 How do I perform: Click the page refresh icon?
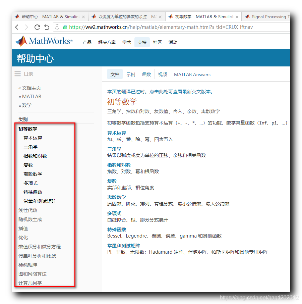point(37,27)
